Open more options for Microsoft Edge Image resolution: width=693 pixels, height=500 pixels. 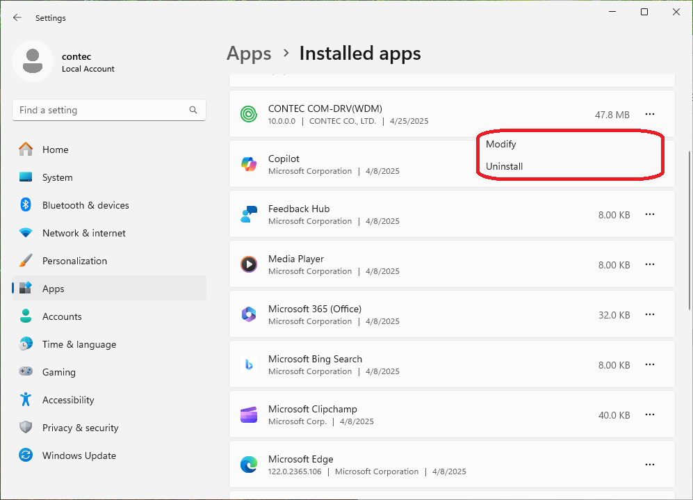(650, 465)
